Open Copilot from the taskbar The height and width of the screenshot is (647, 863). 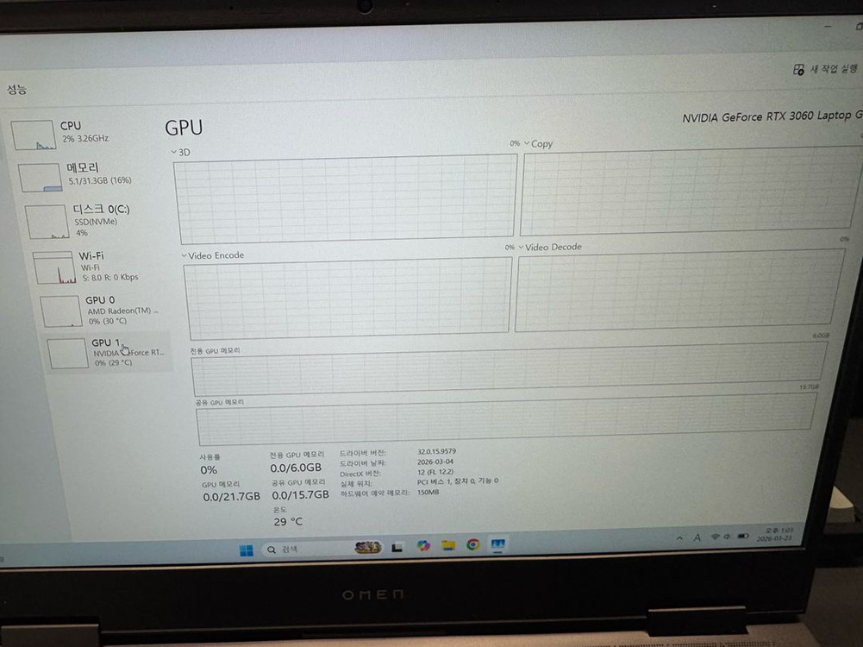pyautogui.click(x=422, y=546)
